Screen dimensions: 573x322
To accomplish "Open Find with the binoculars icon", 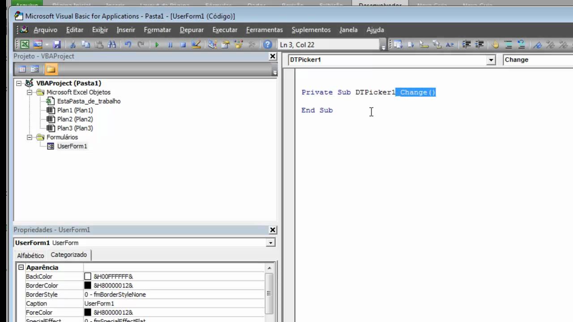I will [112, 45].
